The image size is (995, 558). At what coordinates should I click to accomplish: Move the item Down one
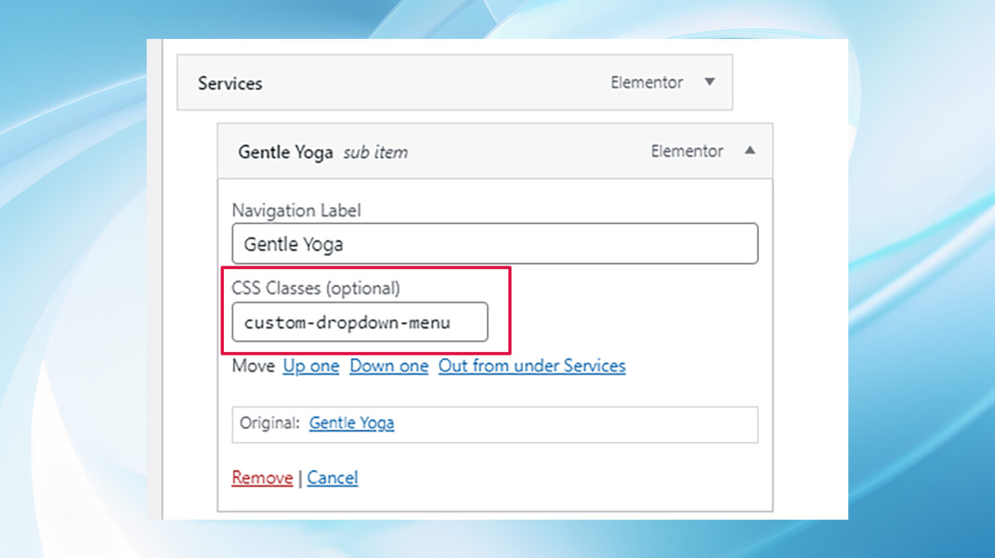coord(389,366)
